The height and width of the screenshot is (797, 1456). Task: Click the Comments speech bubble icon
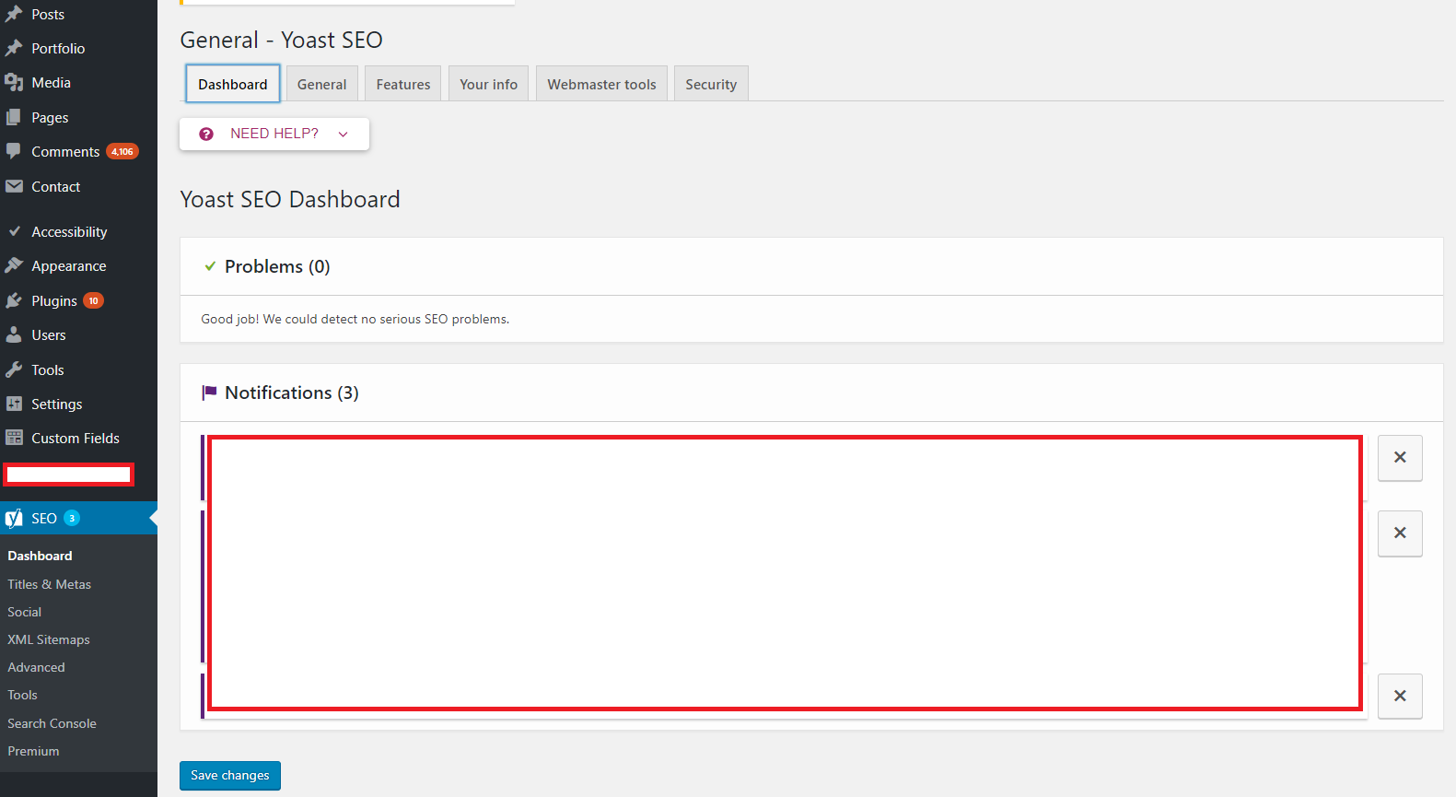click(14, 151)
